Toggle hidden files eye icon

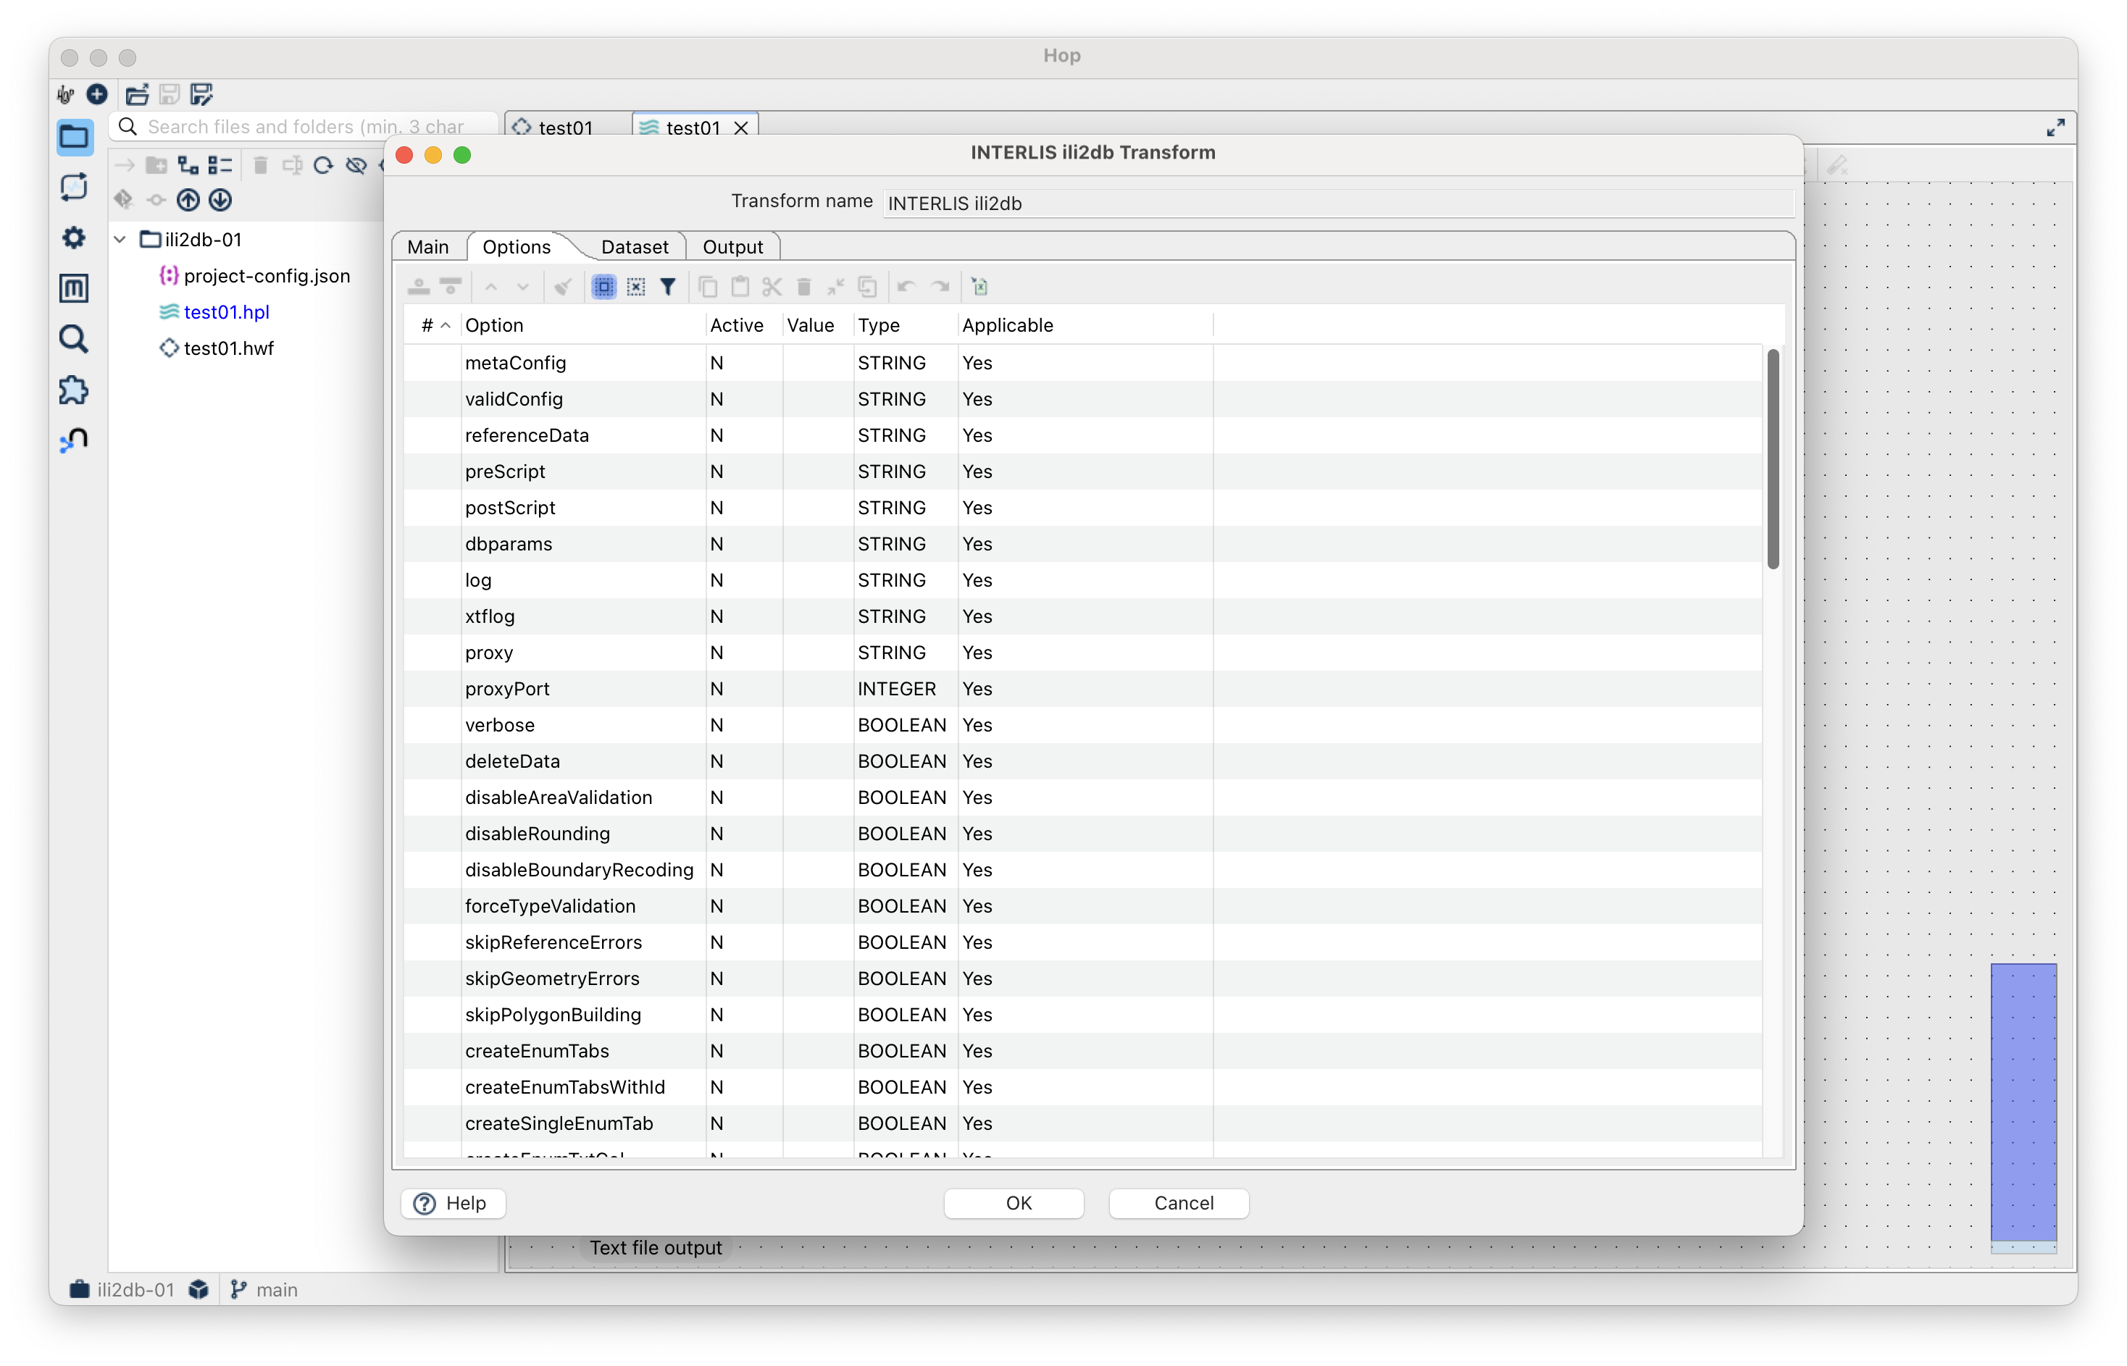click(x=356, y=165)
